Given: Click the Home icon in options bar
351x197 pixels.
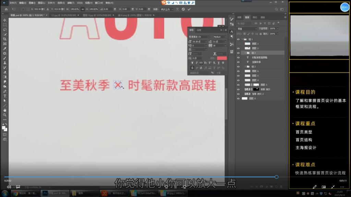Looking at the screenshot, I should pos(6,9).
